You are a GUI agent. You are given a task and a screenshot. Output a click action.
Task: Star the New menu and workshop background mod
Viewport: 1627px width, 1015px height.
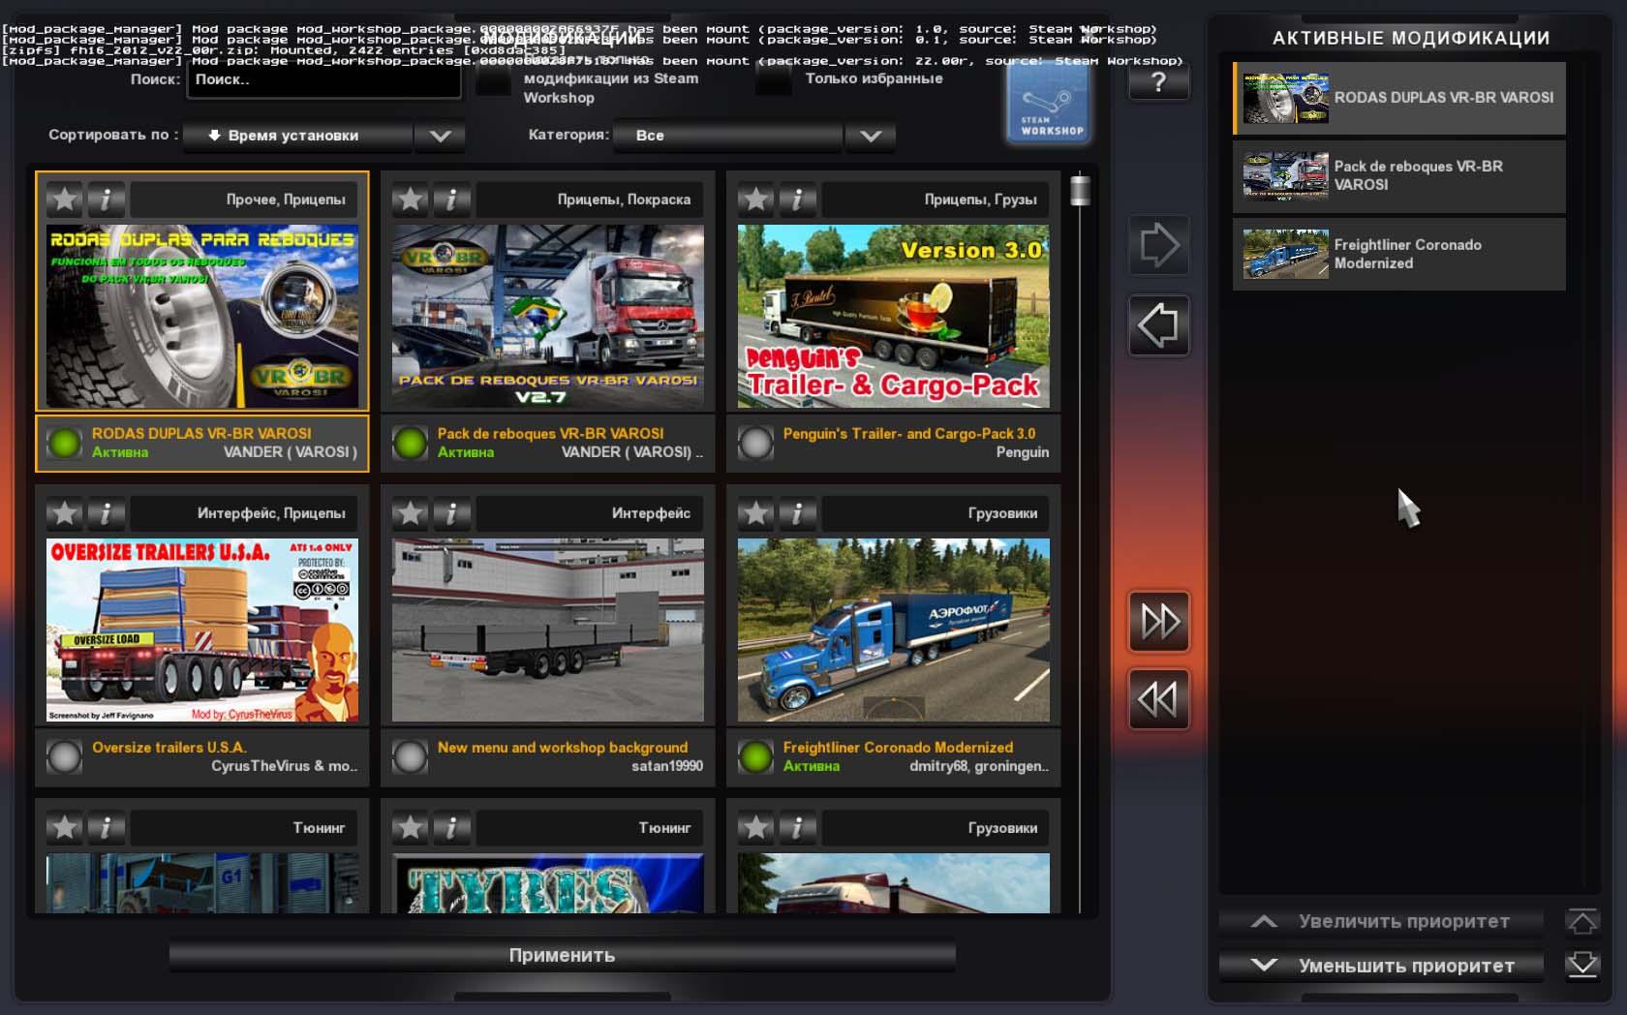click(x=411, y=513)
